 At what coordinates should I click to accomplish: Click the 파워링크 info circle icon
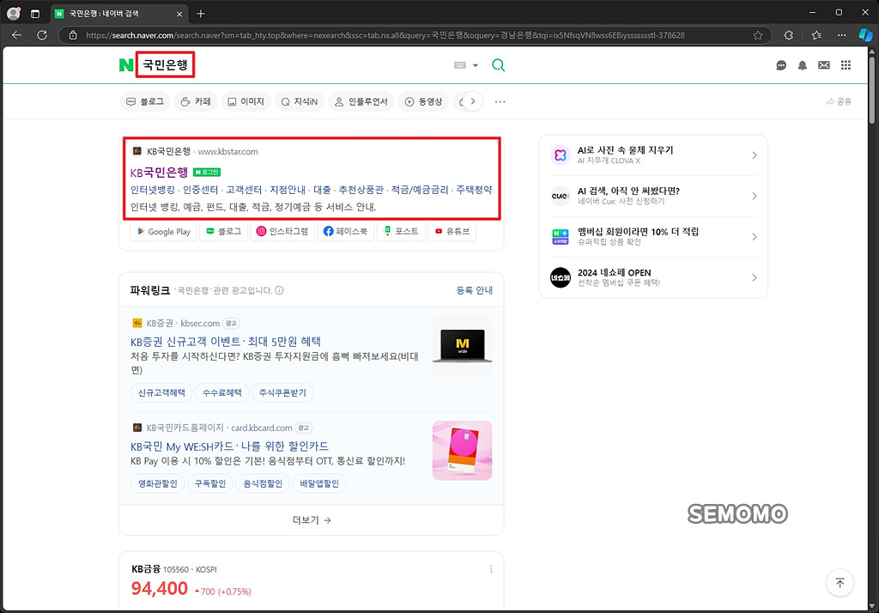(279, 290)
